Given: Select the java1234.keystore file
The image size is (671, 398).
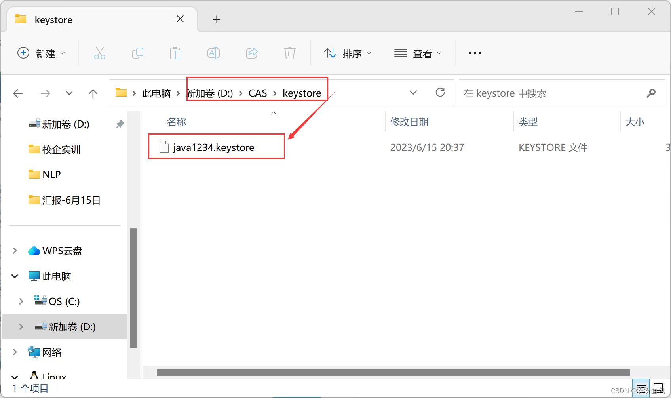Looking at the screenshot, I should pos(214,147).
